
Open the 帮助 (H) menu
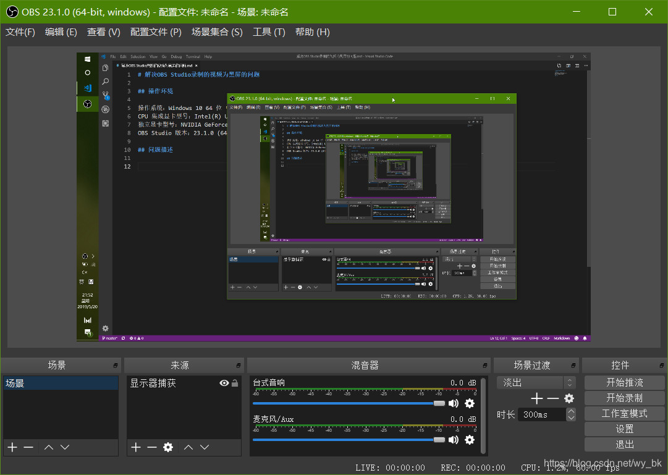pos(312,32)
